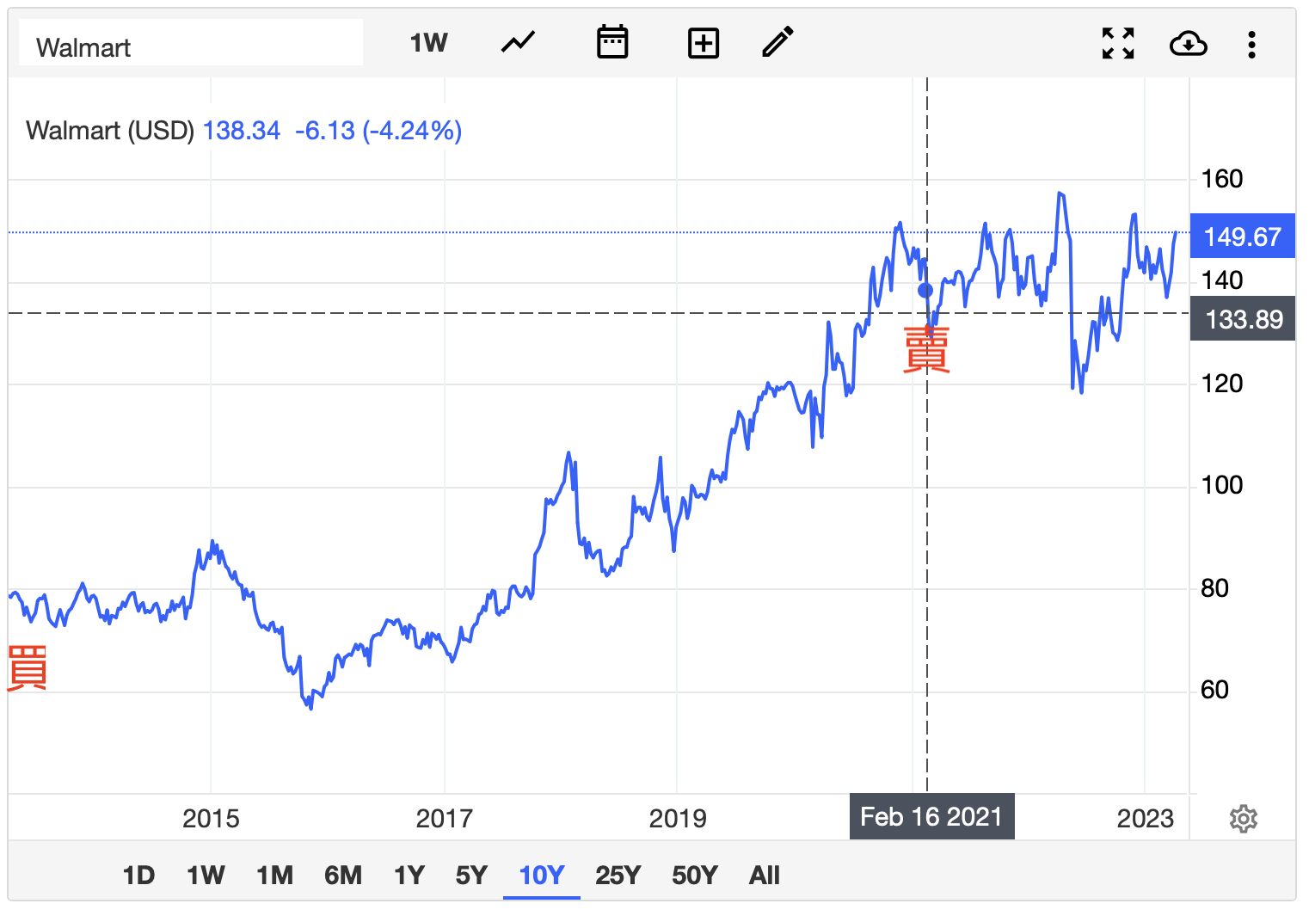Open the calendar date range picker

tap(612, 42)
